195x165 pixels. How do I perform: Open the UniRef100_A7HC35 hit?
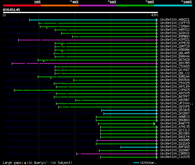(x=175, y=127)
